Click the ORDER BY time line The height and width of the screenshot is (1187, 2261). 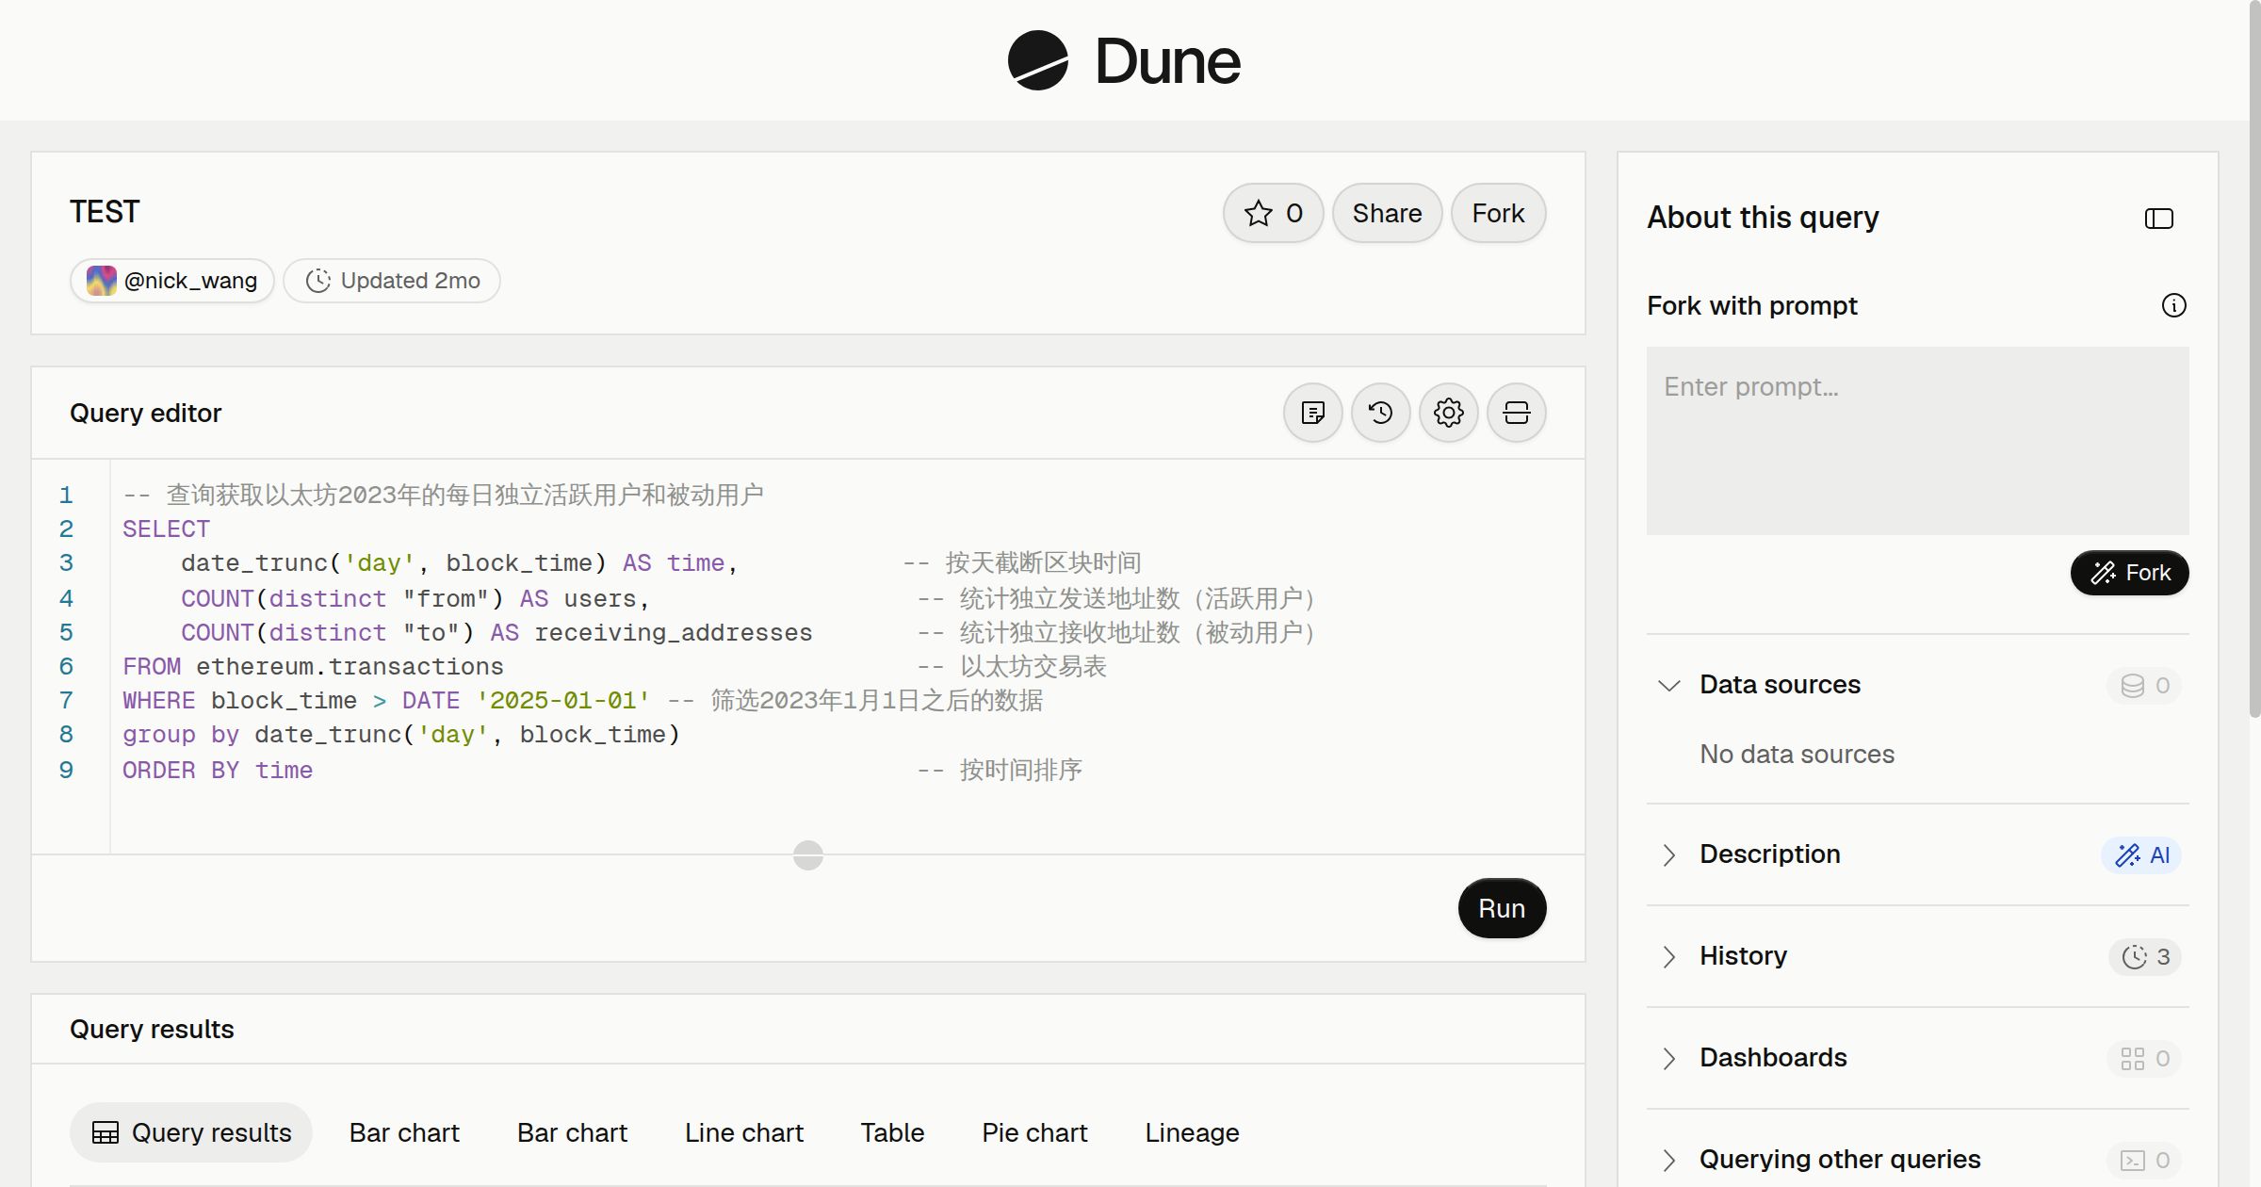pos(218,771)
